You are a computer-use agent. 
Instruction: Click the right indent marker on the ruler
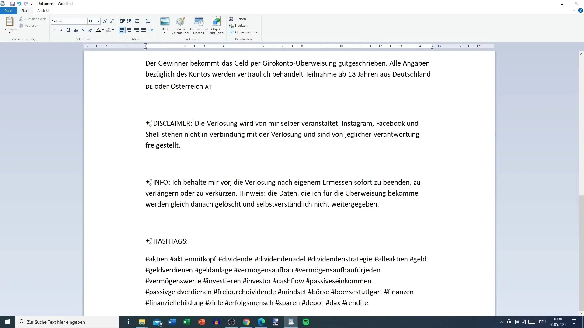432,47
